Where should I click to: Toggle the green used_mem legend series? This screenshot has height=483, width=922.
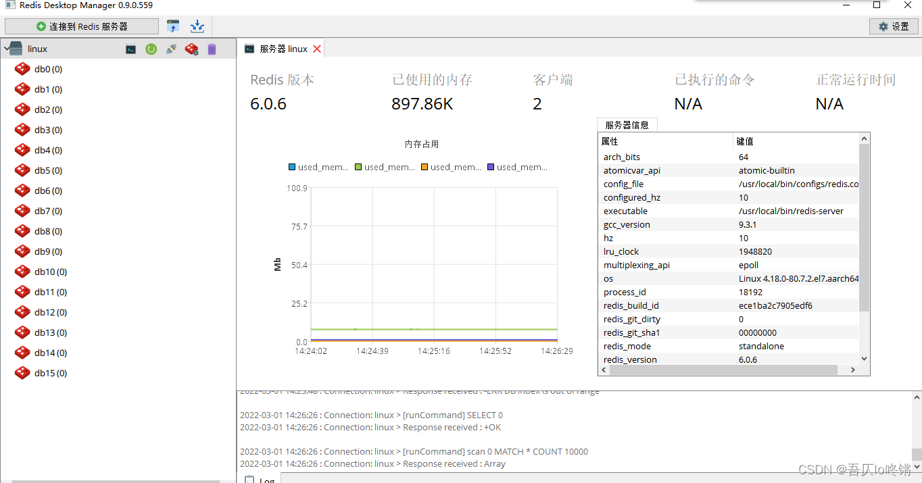(x=384, y=167)
